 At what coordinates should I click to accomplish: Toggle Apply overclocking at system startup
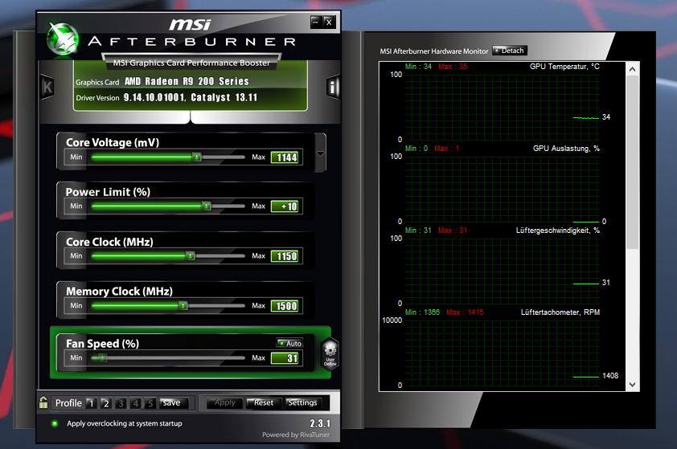point(55,423)
